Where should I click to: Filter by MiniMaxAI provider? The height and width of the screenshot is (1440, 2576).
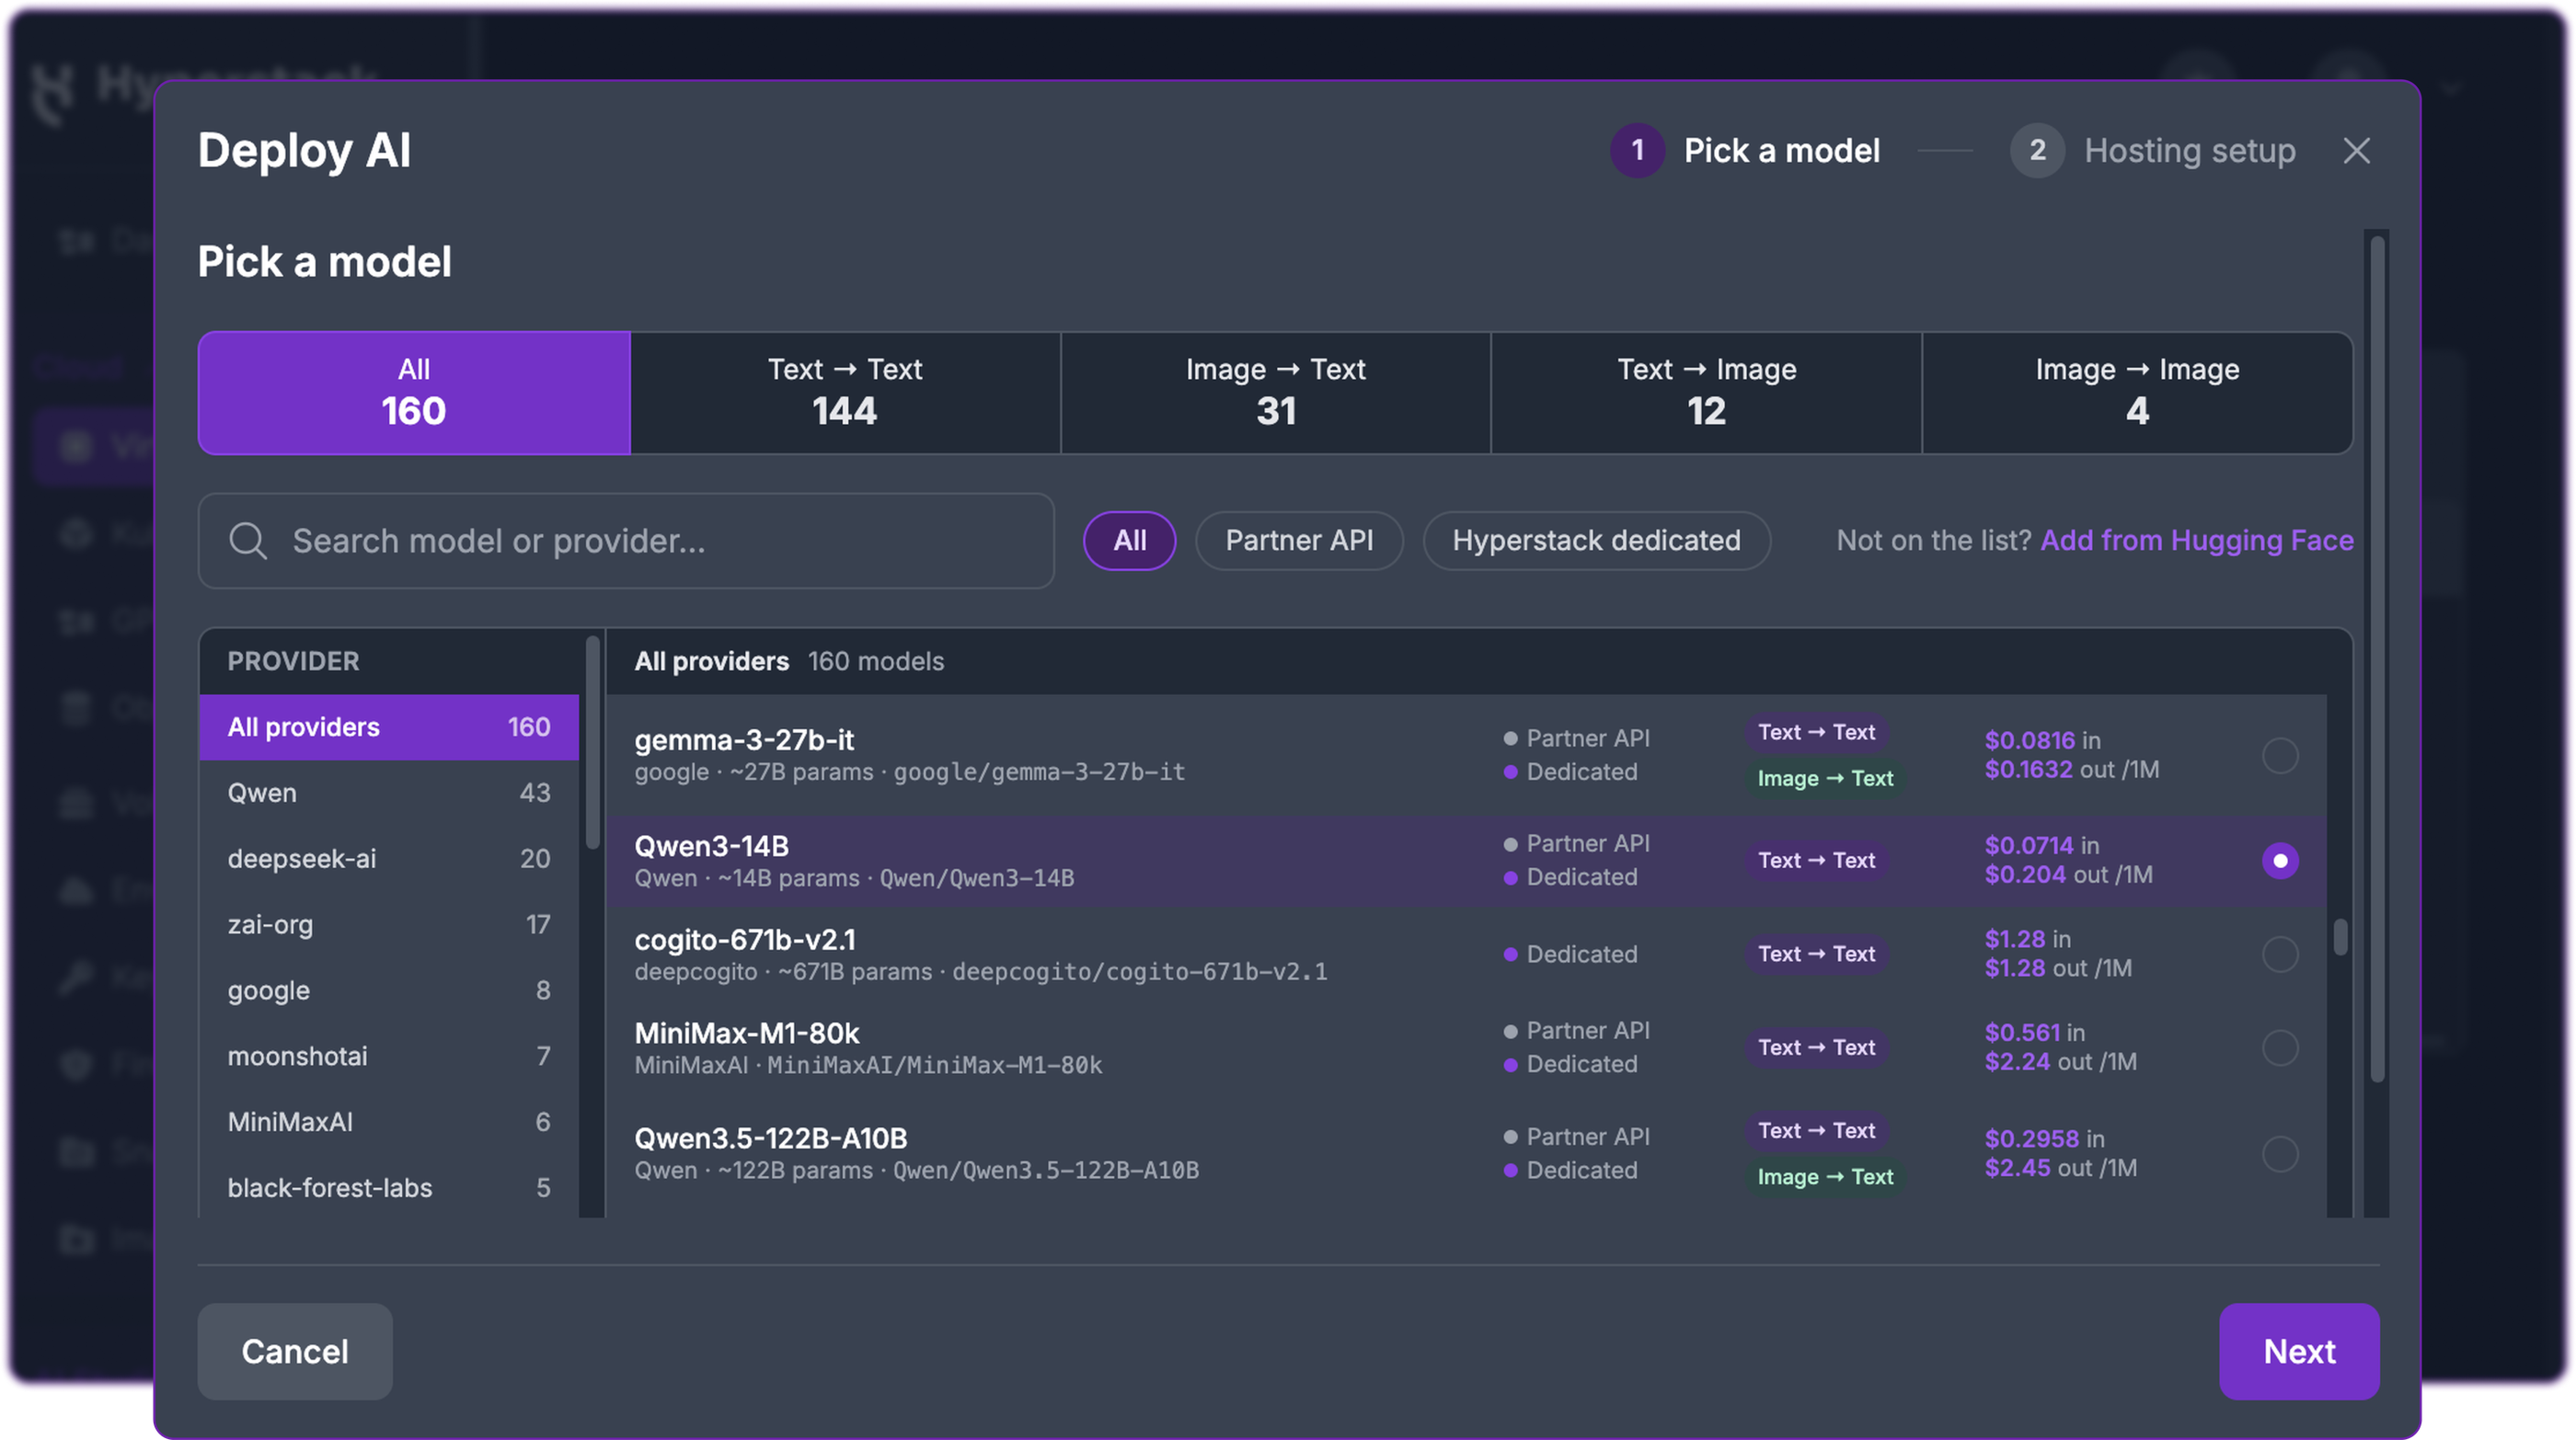tap(389, 1122)
